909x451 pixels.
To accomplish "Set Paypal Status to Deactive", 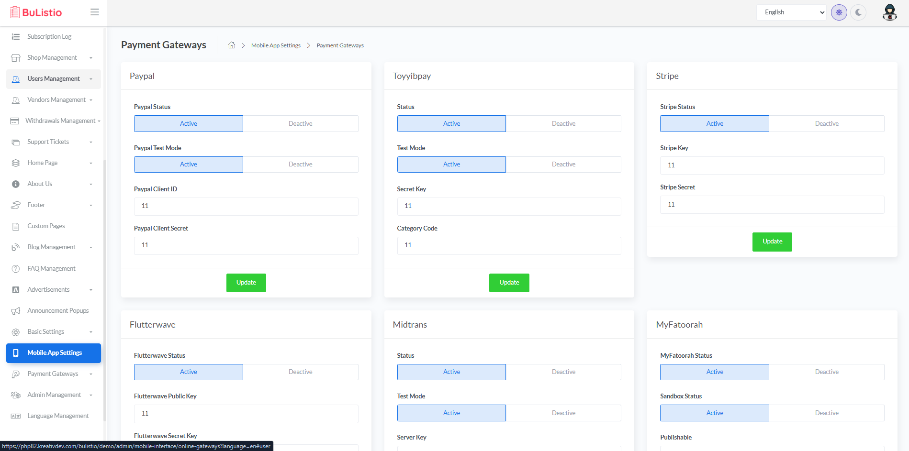I will [301, 123].
